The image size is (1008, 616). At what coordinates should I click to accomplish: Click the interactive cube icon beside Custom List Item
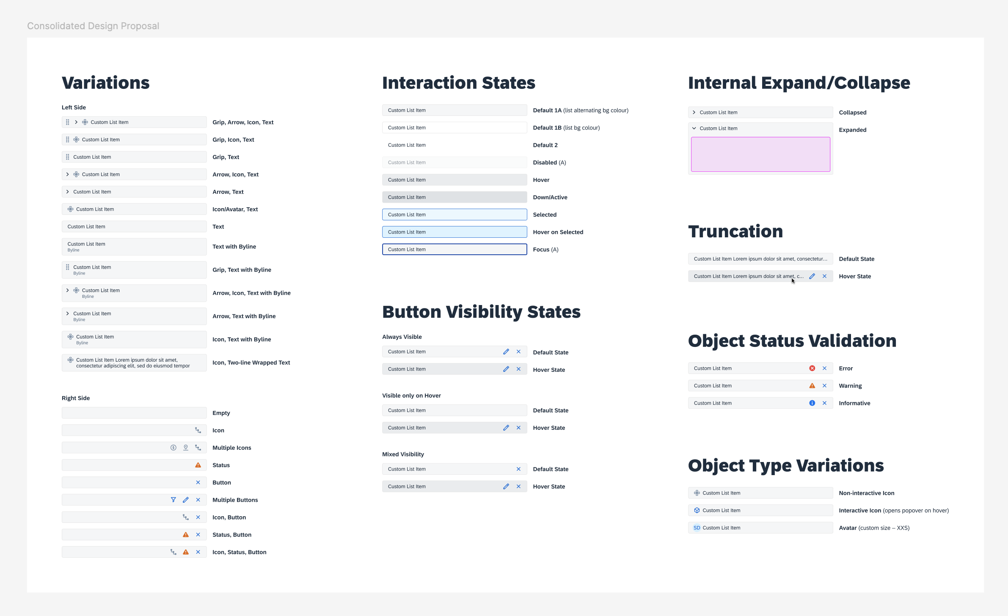[697, 510]
